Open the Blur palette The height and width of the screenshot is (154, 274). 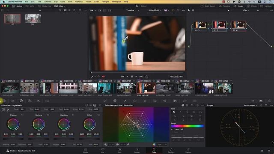tap(165, 101)
